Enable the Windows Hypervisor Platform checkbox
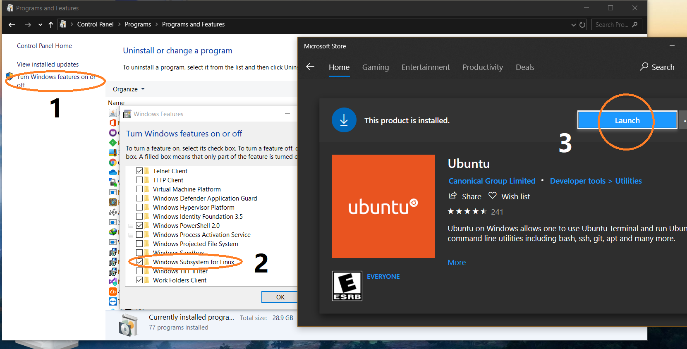Screen dimensions: 687x349 coord(139,207)
